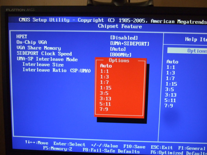Choose 1:15 in the red Options popup
The height and width of the screenshot is (155, 207).
pos(106,88)
